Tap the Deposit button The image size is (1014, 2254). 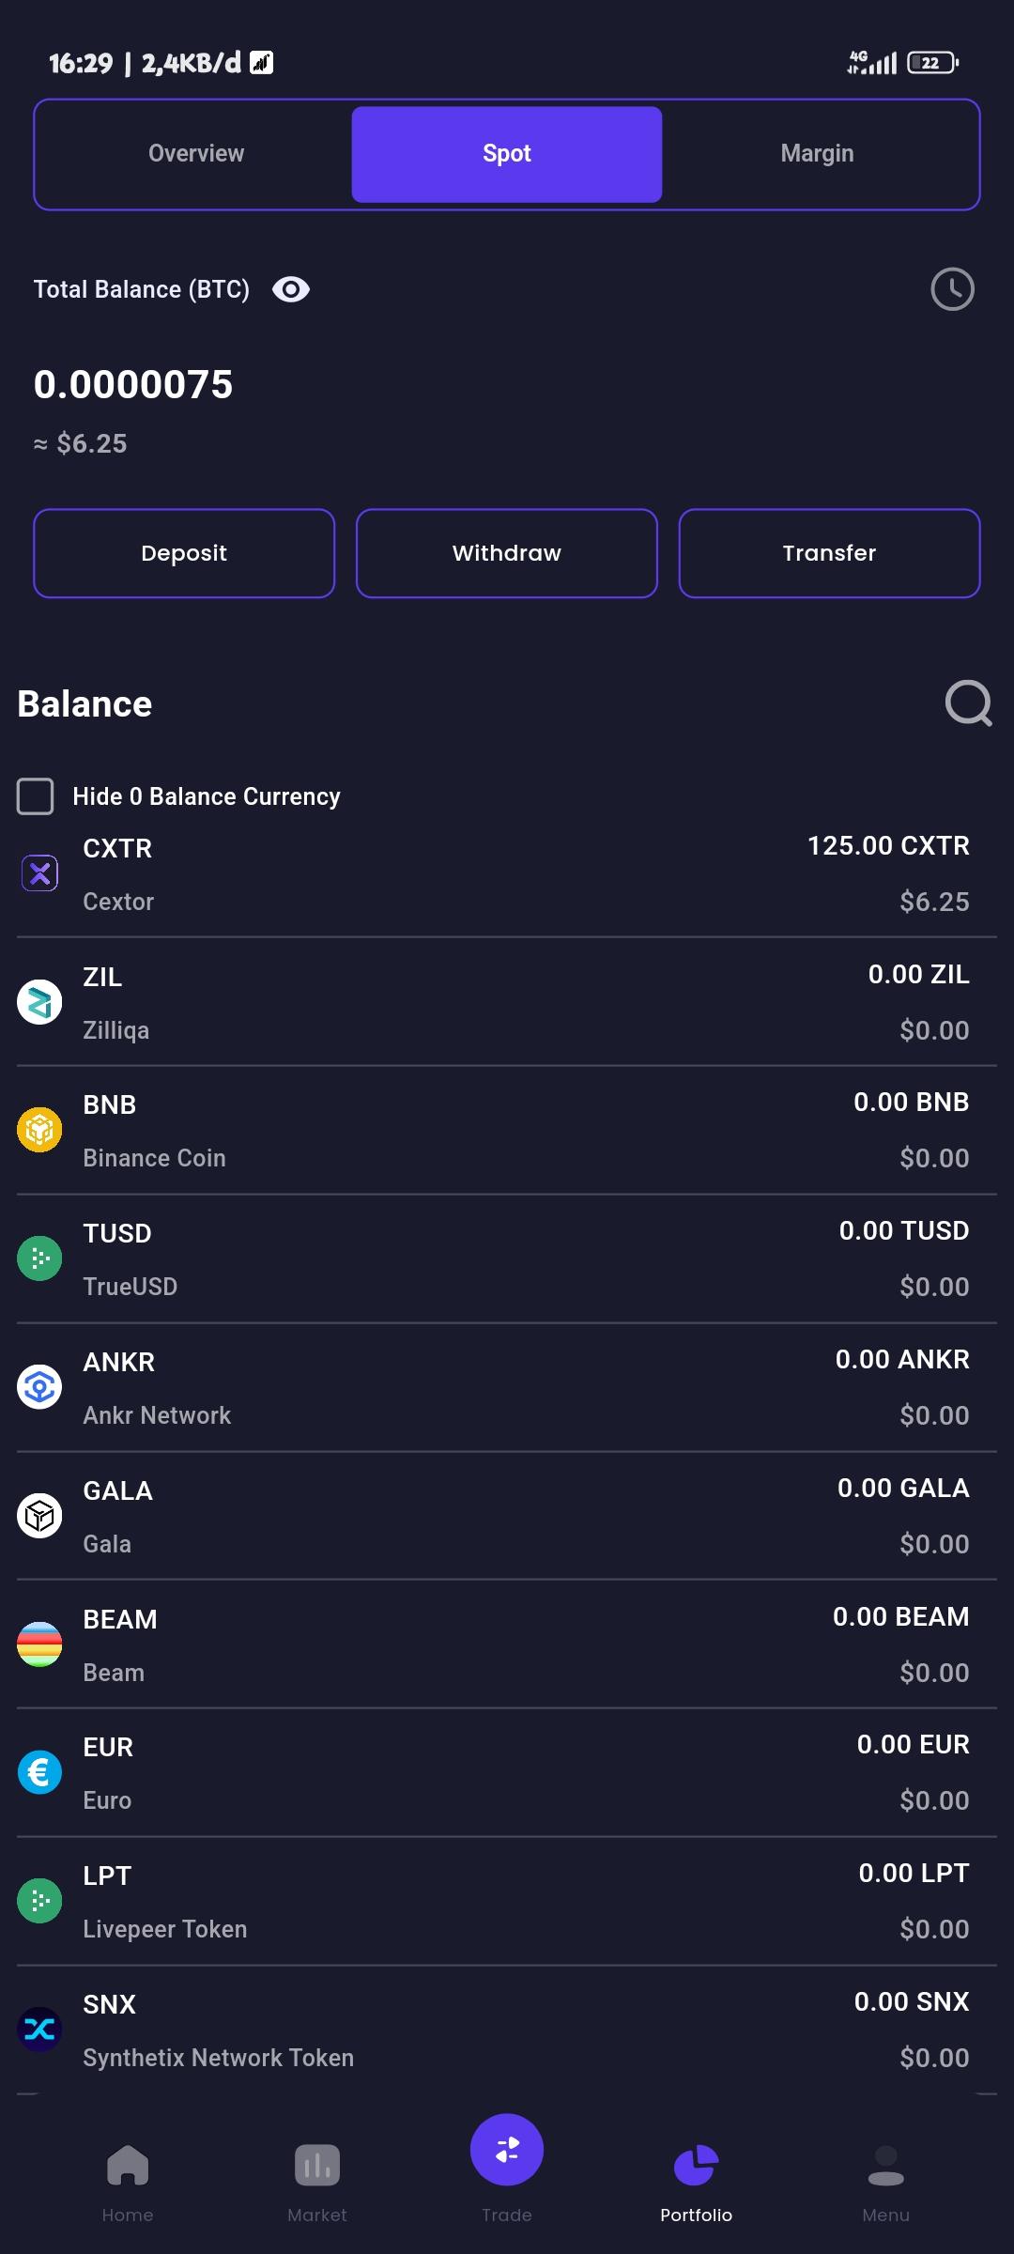click(x=184, y=553)
